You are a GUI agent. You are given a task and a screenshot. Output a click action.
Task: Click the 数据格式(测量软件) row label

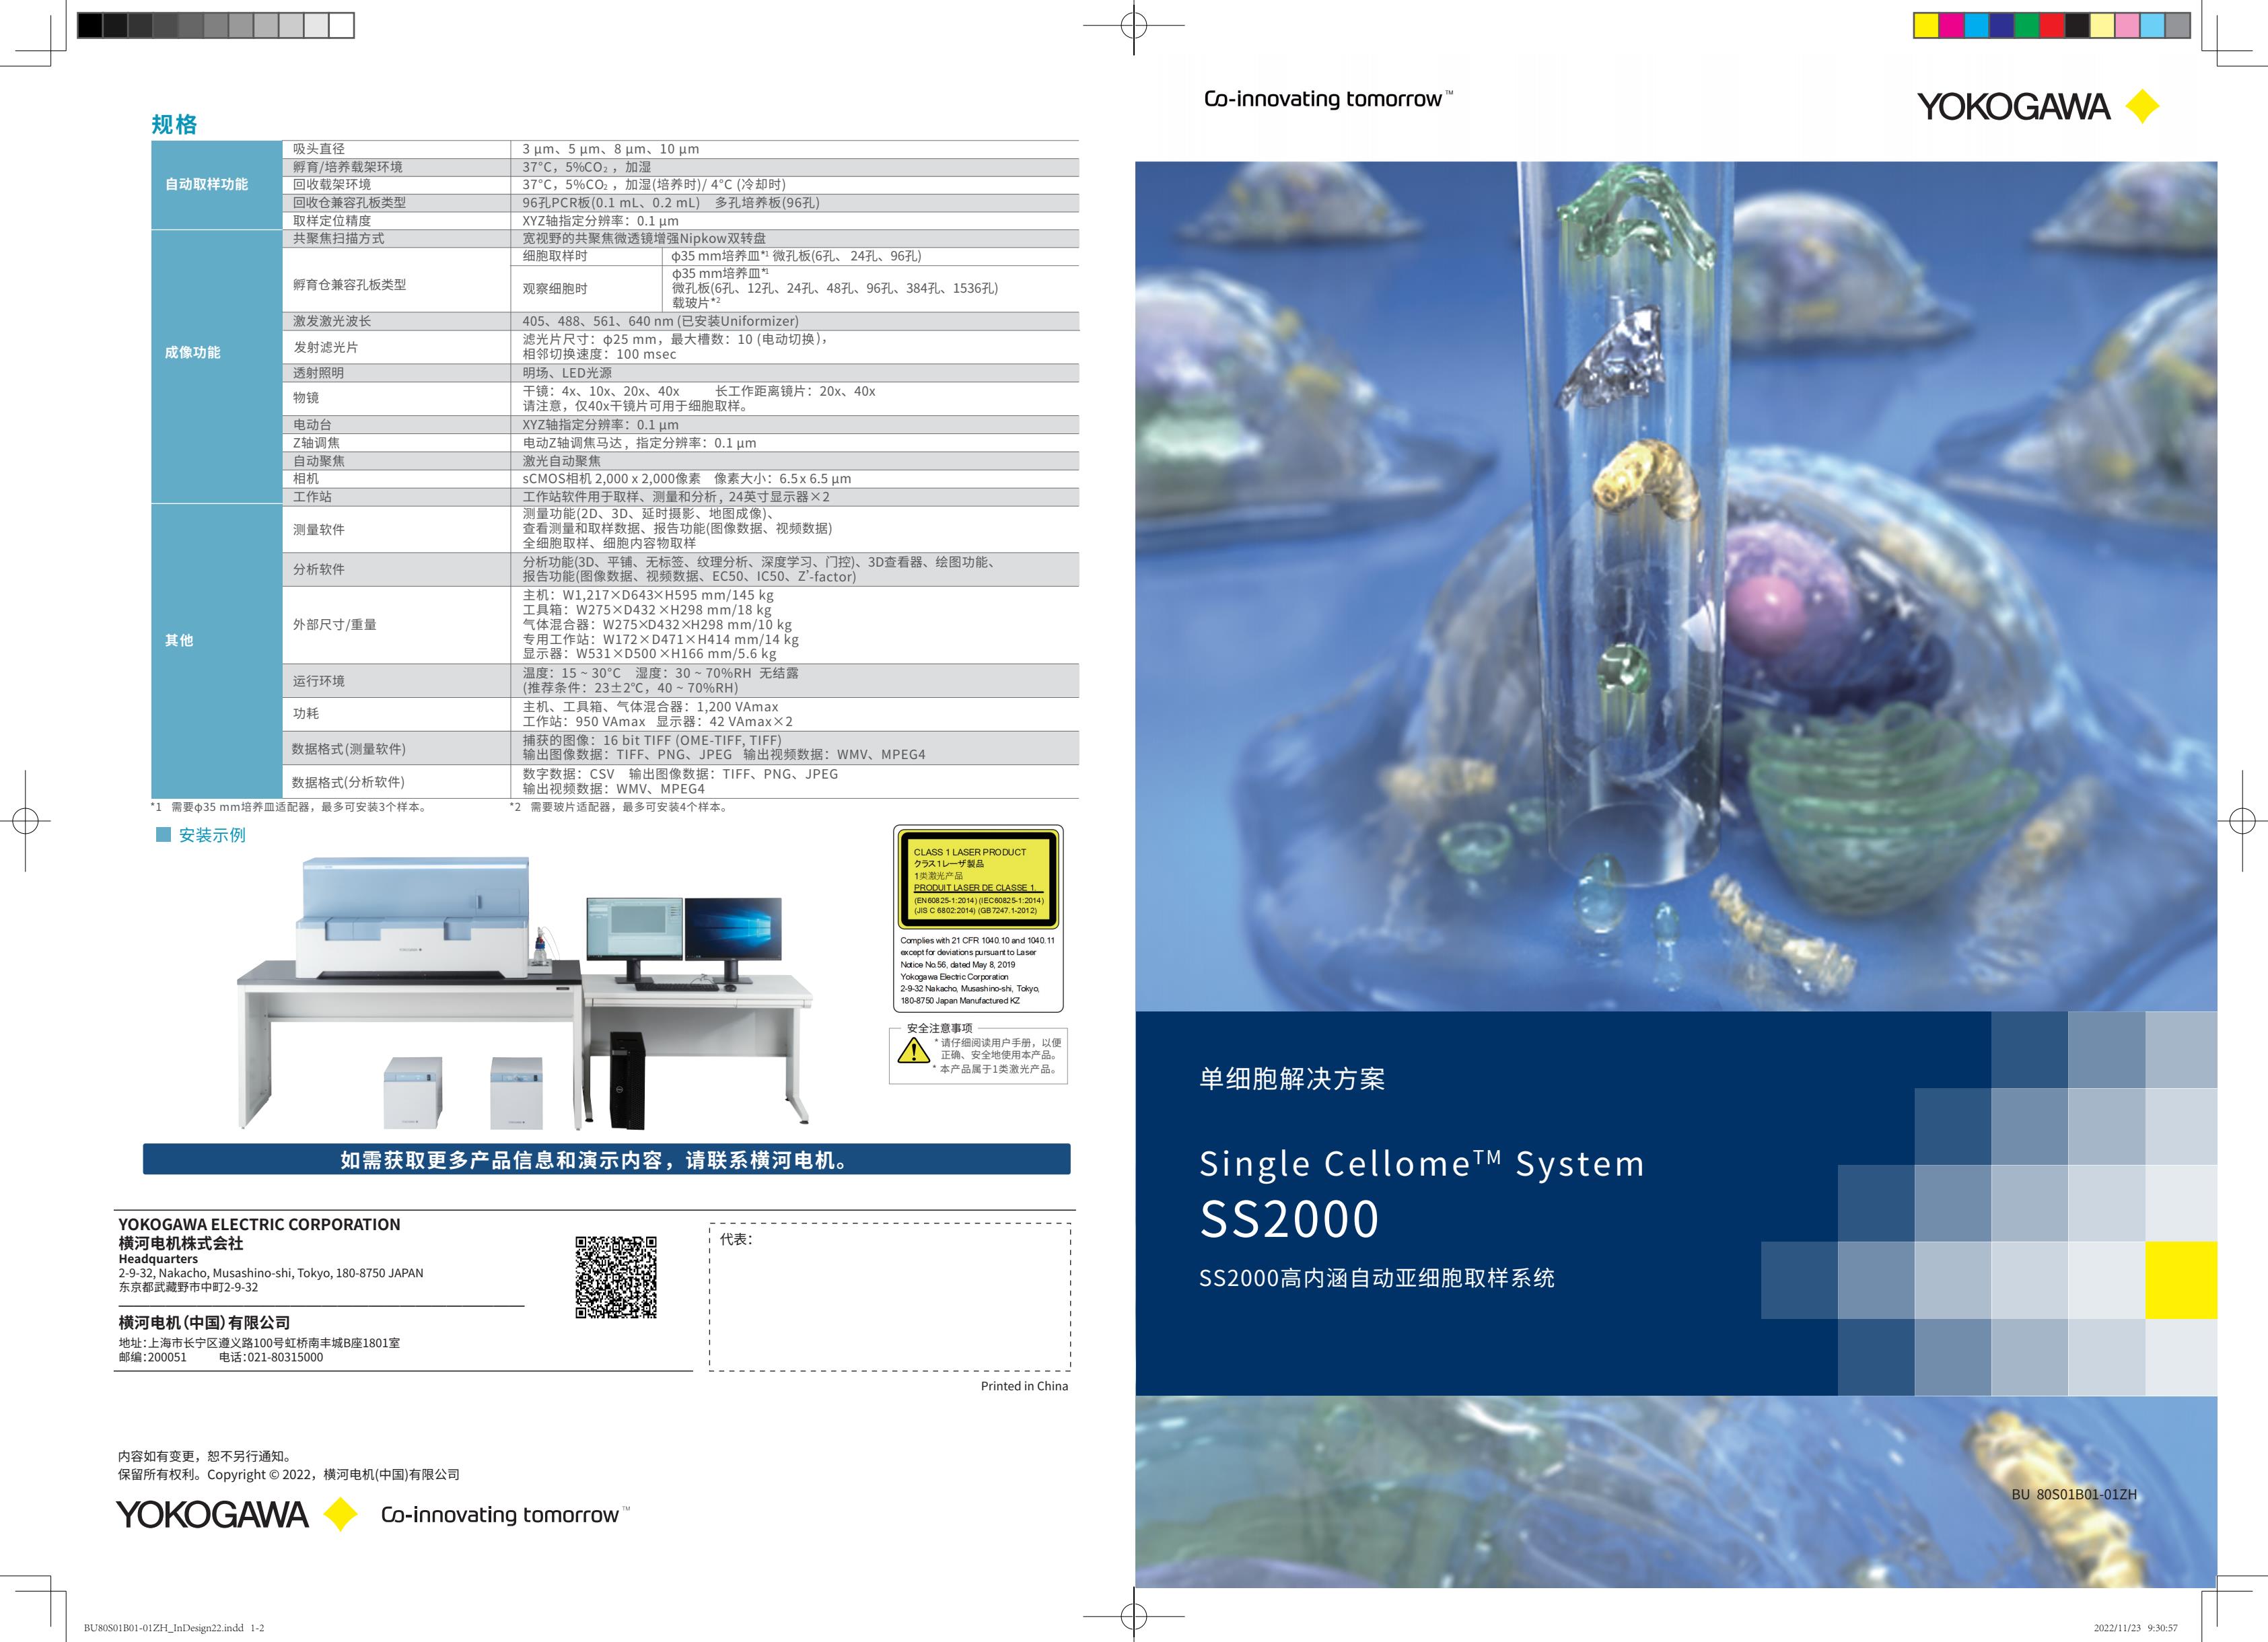point(349,749)
